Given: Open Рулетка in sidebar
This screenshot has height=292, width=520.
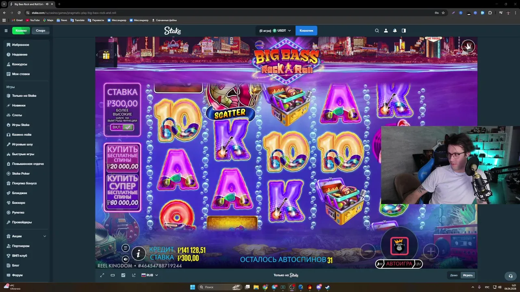Looking at the screenshot, I should click(x=18, y=213).
